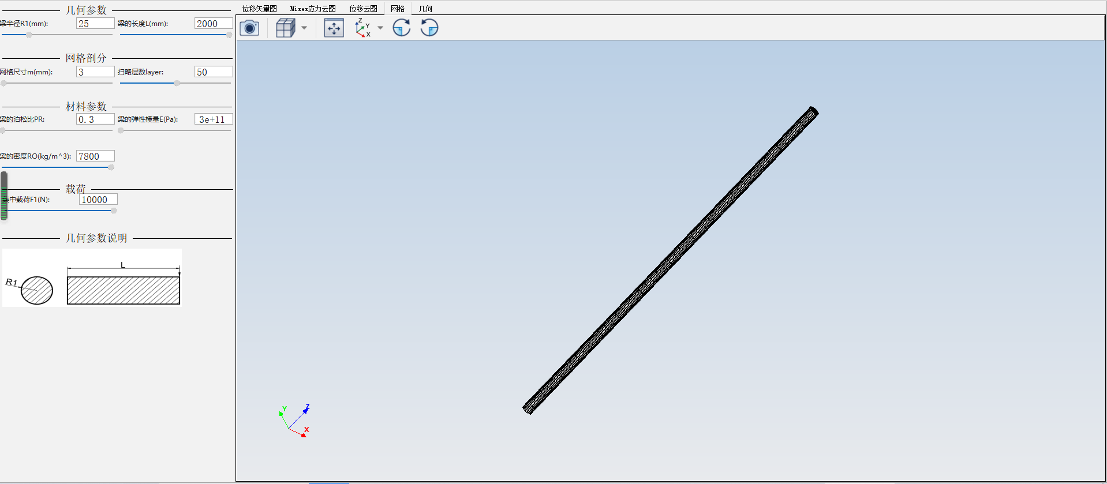Click the rotate counterclockwise icon
1107x484 pixels.
click(x=429, y=28)
